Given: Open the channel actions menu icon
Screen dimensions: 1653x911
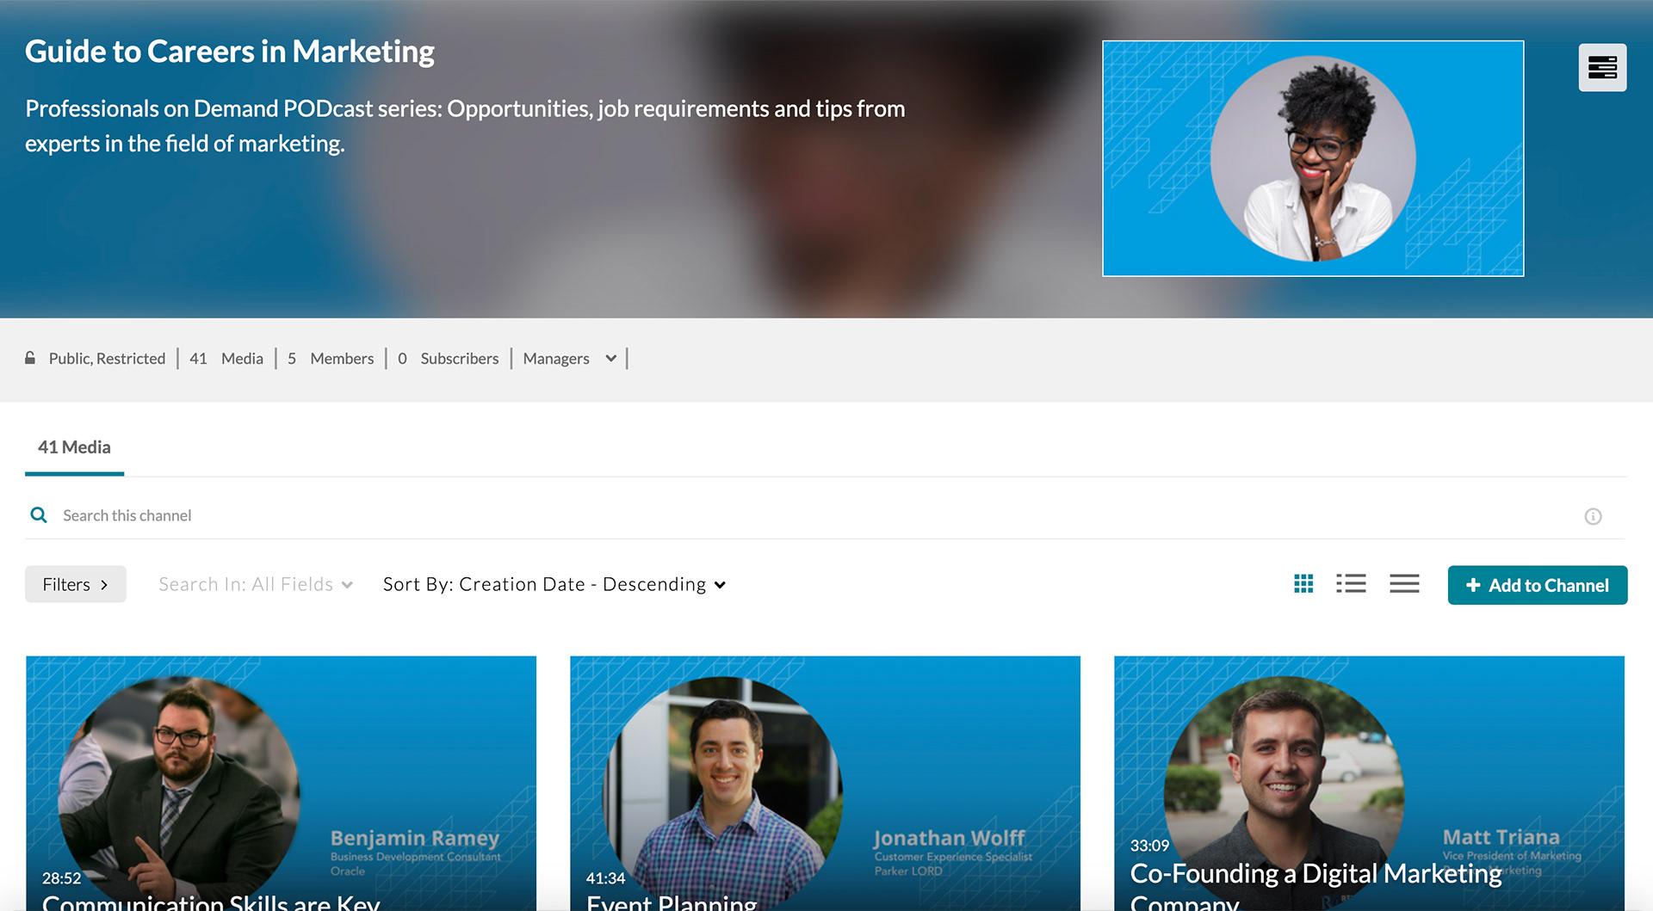Looking at the screenshot, I should coord(1602,67).
